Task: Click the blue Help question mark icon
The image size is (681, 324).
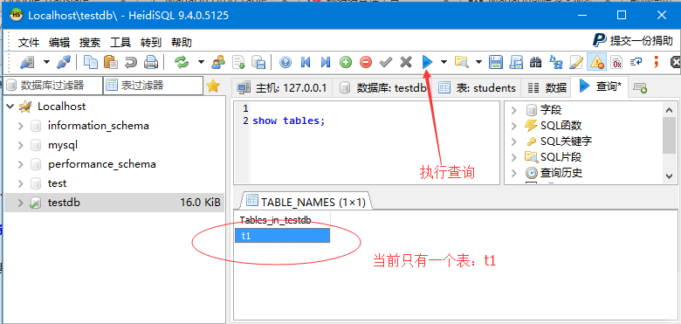Action: tap(285, 62)
